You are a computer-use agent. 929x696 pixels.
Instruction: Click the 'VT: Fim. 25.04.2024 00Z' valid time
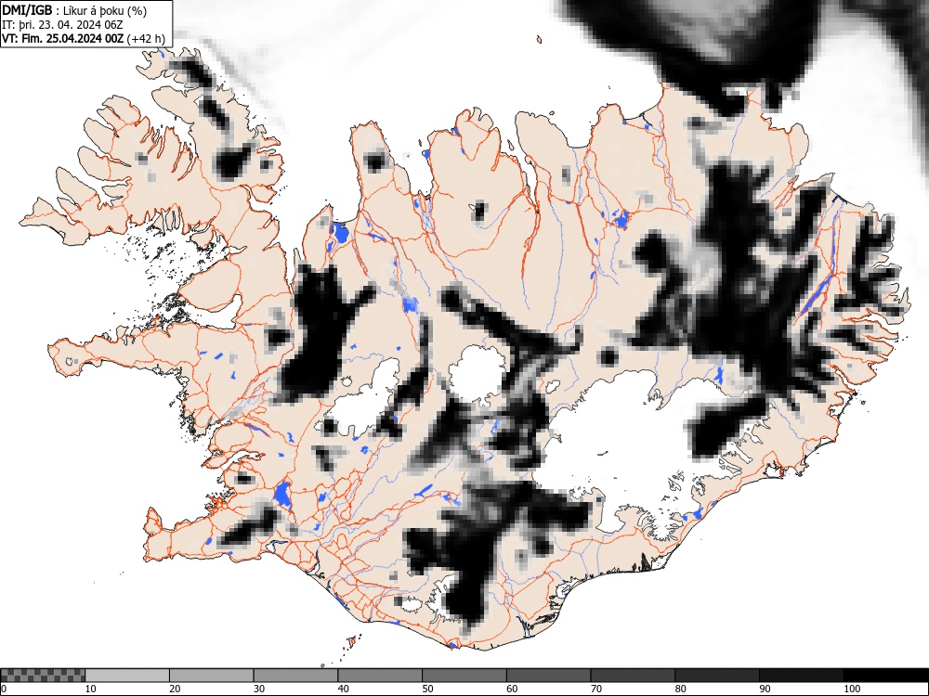tap(63, 38)
